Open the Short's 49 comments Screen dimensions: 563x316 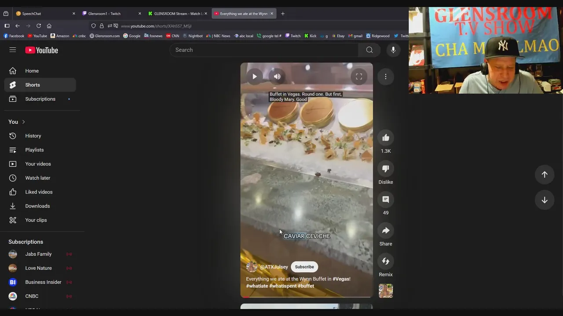tap(386, 200)
